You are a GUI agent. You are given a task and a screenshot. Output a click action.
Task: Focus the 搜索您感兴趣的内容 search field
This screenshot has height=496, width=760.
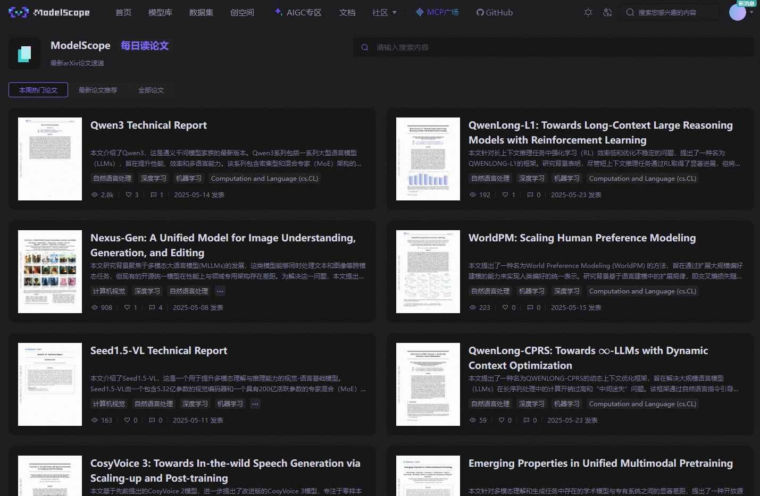click(670, 12)
